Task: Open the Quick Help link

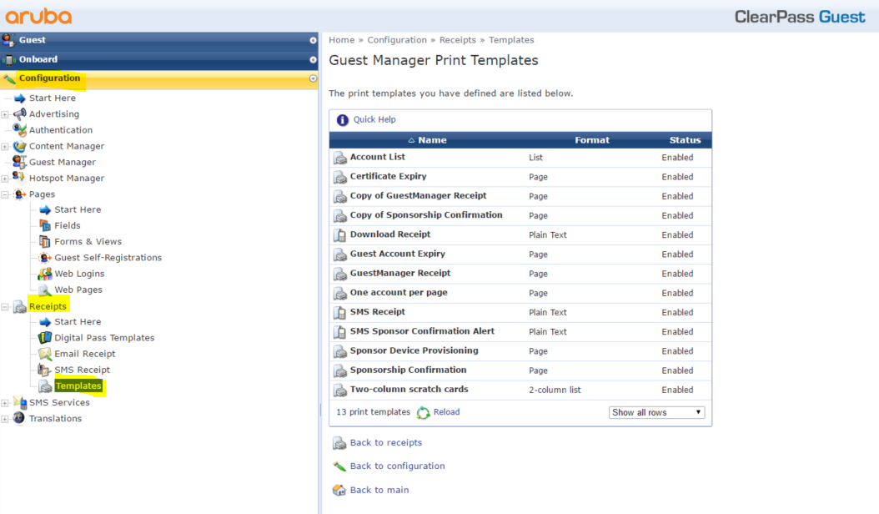Action: pos(374,119)
